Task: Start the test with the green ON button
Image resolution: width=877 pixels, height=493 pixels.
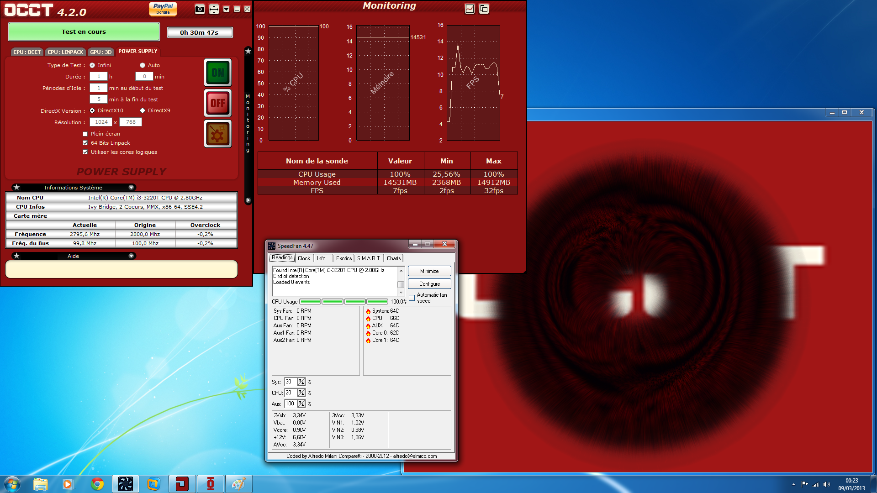Action: click(x=218, y=73)
